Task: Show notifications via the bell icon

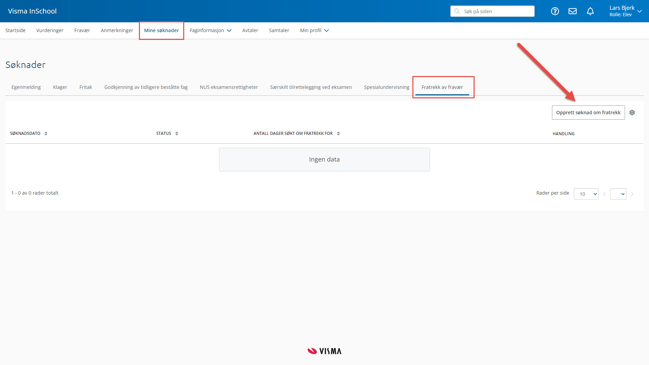Action: pyautogui.click(x=590, y=11)
